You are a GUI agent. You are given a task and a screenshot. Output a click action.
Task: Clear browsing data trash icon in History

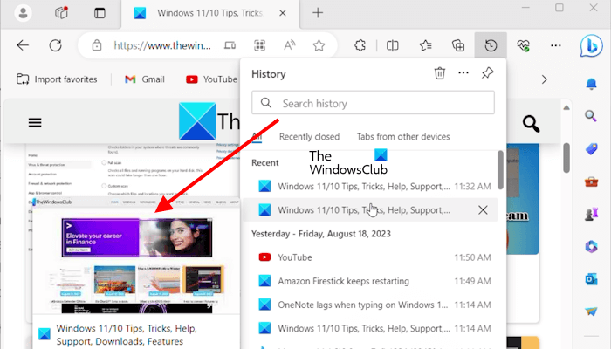pyautogui.click(x=440, y=73)
